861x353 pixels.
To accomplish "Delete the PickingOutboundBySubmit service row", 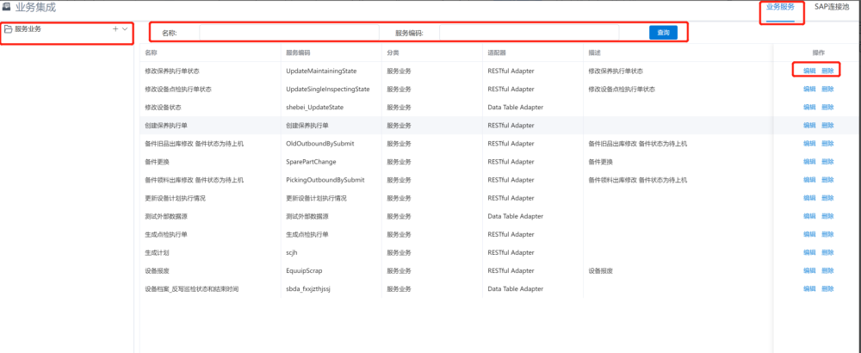I will point(827,180).
